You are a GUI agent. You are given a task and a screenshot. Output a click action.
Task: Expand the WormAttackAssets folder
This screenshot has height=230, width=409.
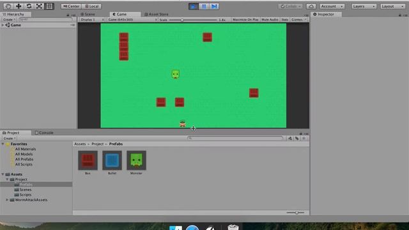coord(7,200)
